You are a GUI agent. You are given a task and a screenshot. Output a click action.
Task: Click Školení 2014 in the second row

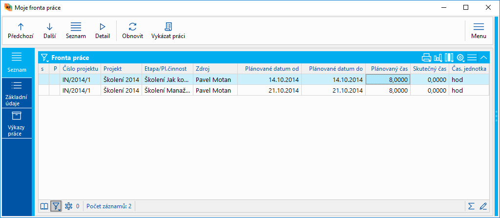click(x=122, y=91)
